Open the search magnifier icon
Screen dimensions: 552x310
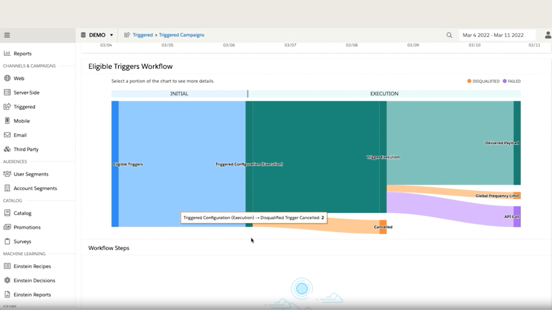coord(449,35)
